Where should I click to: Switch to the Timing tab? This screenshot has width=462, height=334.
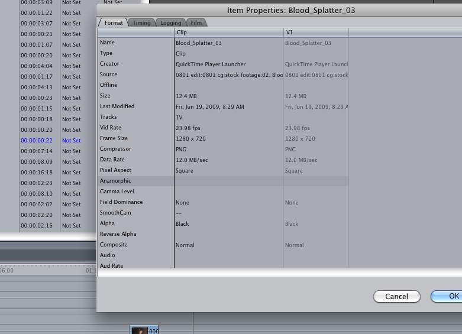[x=141, y=23]
